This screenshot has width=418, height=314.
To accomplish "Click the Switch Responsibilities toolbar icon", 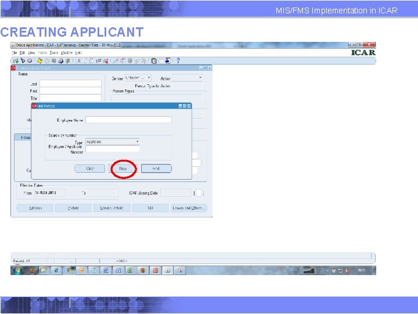I will (53, 61).
